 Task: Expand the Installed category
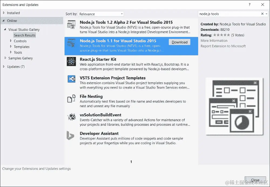coord(4,13)
